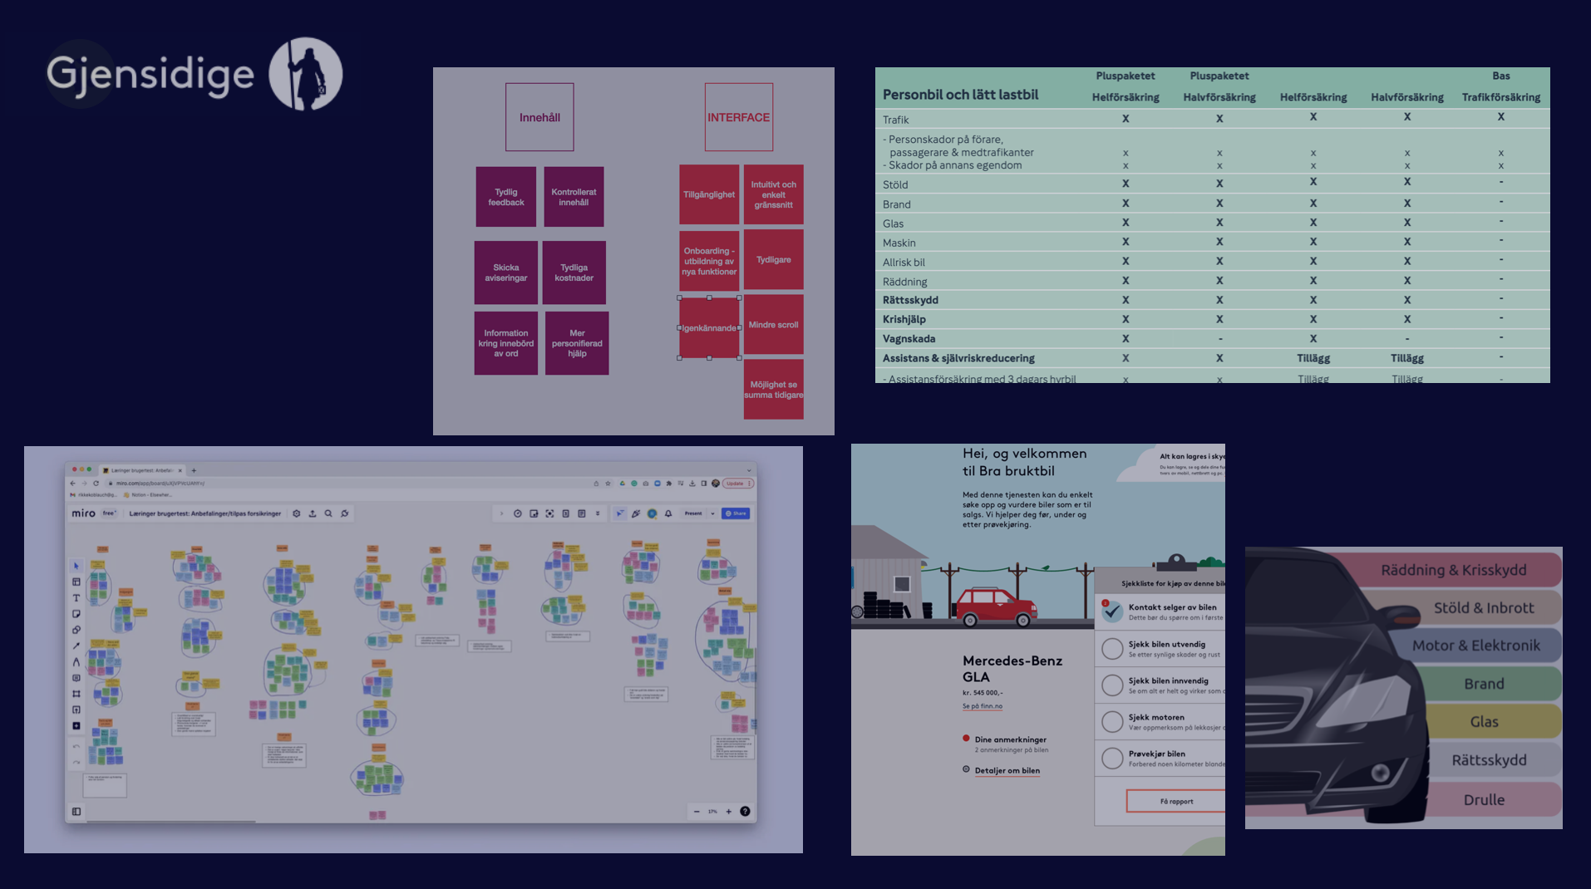
Task: Click 'Dine anmerkninger' entry
Action: pyautogui.click(x=1010, y=739)
